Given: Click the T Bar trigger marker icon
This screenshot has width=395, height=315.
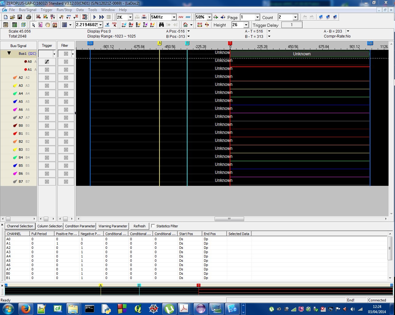Looking at the screenshot, I should pyautogui.click(x=145, y=25).
